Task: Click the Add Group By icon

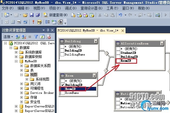Action: (x=48, y=22)
